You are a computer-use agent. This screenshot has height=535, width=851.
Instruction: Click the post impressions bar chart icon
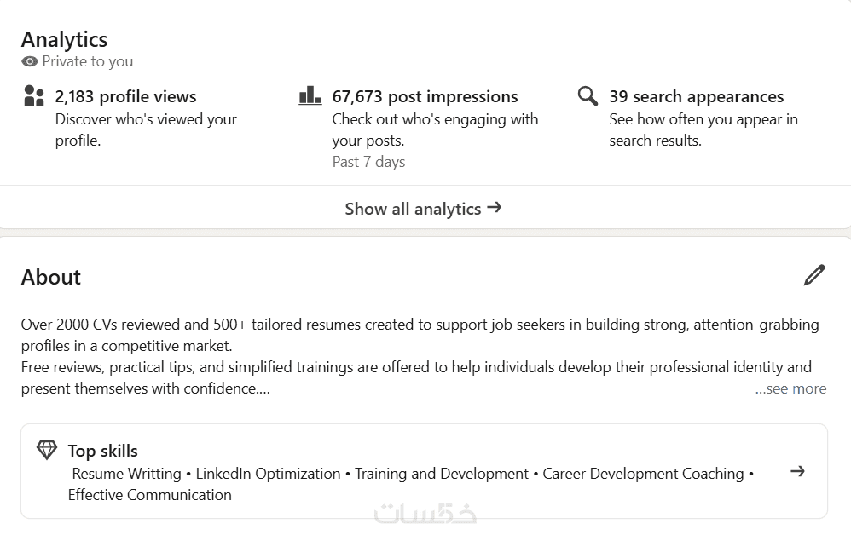point(310,95)
